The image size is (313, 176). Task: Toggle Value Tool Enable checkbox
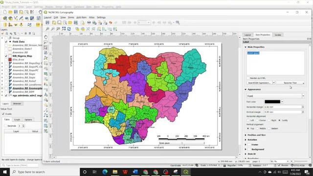coord(3,114)
